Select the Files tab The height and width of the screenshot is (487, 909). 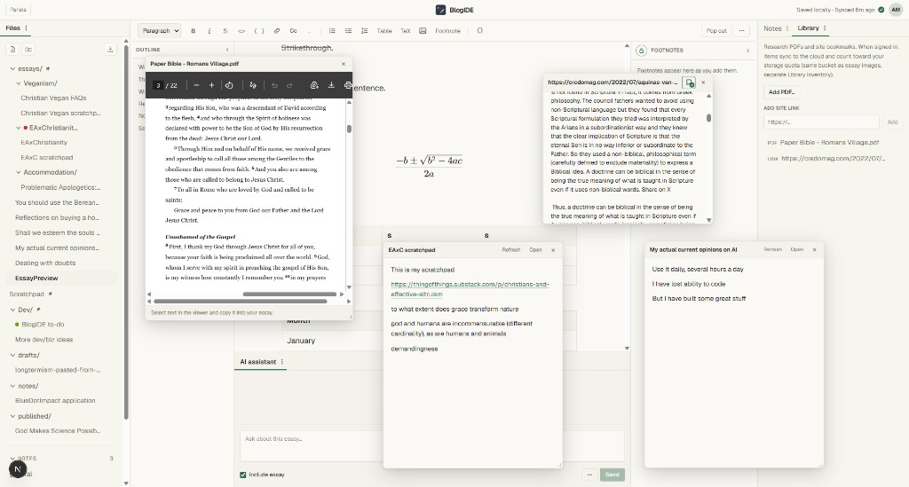(x=12, y=27)
